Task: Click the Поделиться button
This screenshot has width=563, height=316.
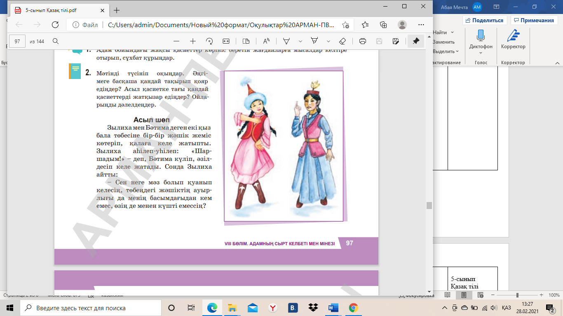Action: [484, 20]
